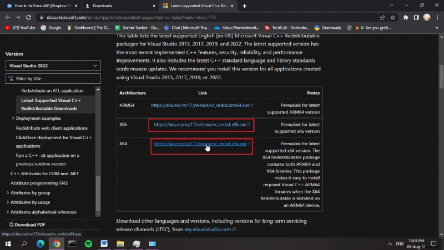Screen dimensions: 444x250
Task: Click the Chrome taskbar icon
Action: [x=57, y=244]
